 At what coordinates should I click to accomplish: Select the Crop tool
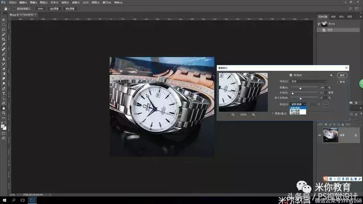3,39
